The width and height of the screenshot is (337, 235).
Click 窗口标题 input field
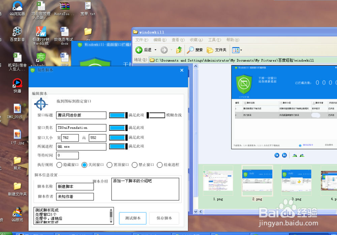(x=81, y=115)
